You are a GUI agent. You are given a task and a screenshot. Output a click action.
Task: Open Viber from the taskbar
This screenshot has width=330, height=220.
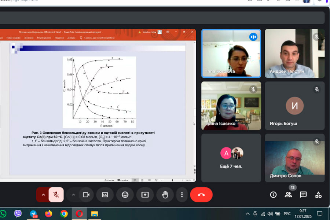18,214
